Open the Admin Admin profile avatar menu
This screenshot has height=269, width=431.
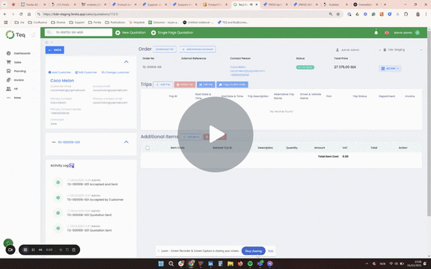[x=418, y=33]
